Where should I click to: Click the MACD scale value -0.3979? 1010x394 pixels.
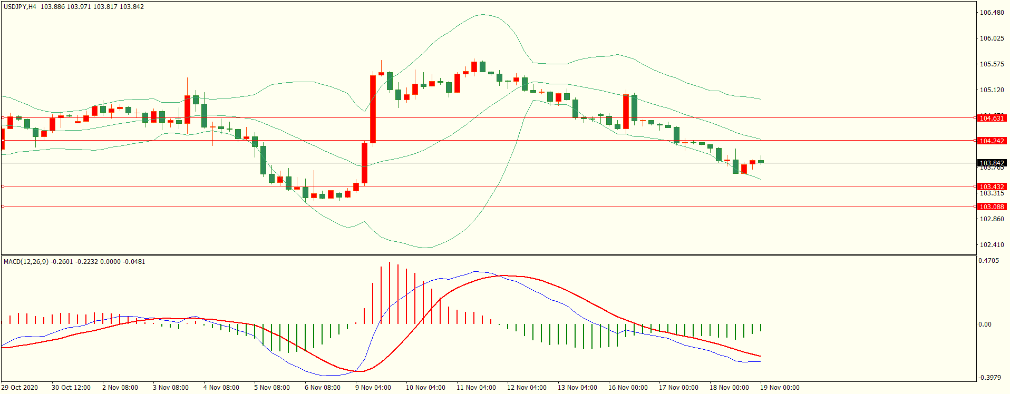pos(989,378)
